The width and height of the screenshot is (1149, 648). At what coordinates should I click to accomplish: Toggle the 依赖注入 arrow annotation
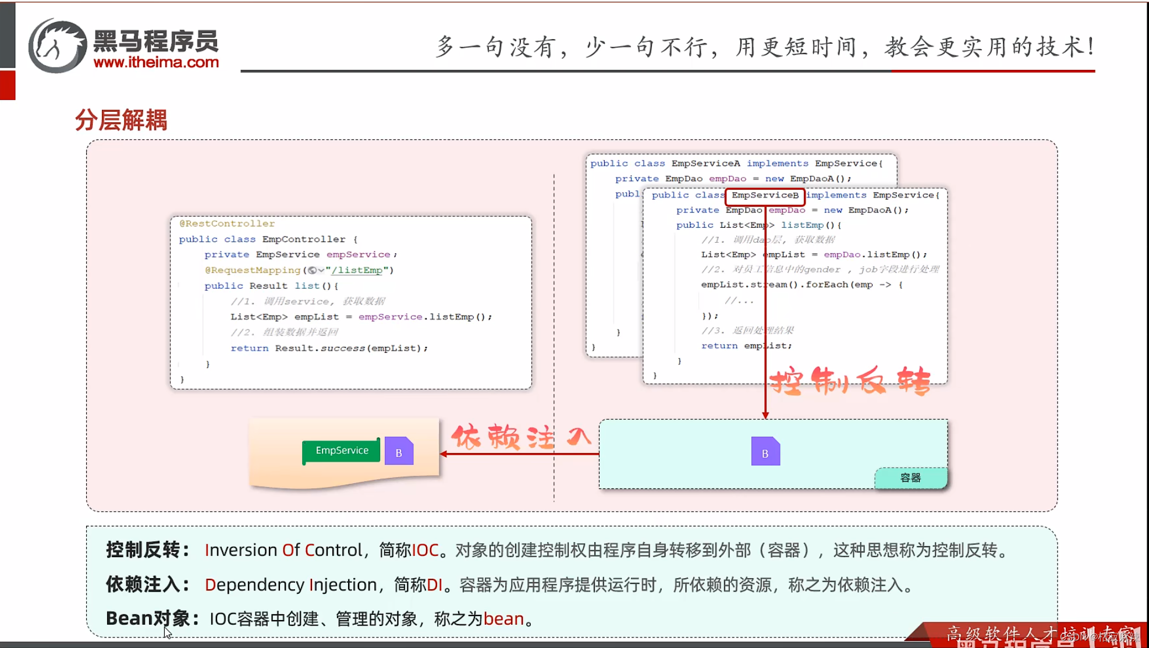coord(521,438)
